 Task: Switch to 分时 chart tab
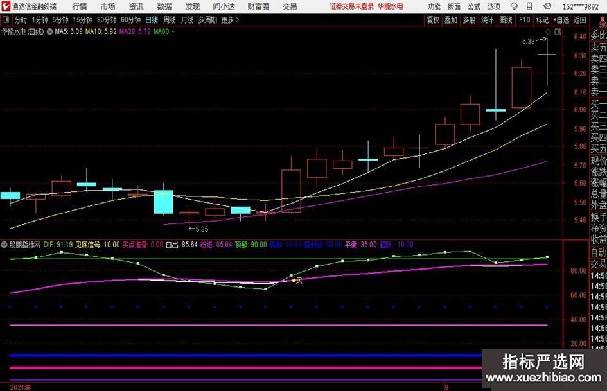tap(21, 20)
